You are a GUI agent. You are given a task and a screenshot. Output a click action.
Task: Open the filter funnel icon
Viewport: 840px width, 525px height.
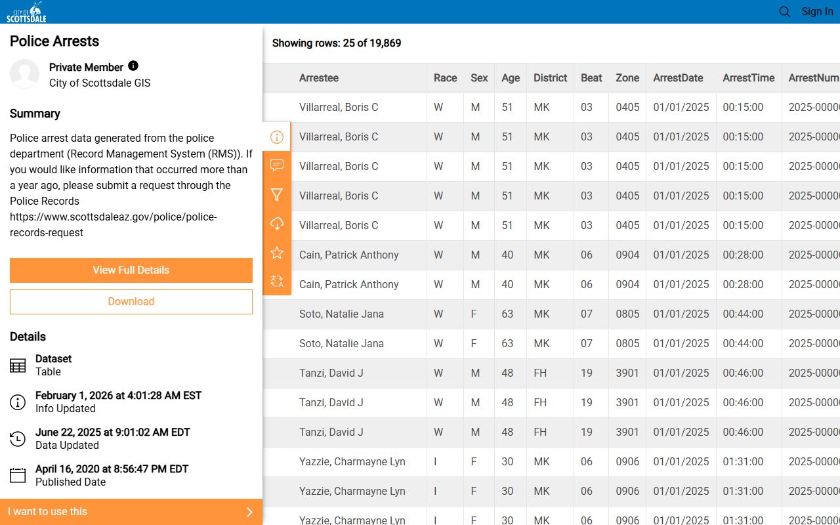[x=277, y=195]
